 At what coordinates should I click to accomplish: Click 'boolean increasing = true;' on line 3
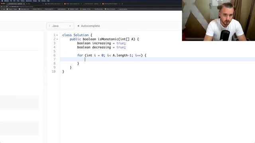[101, 43]
